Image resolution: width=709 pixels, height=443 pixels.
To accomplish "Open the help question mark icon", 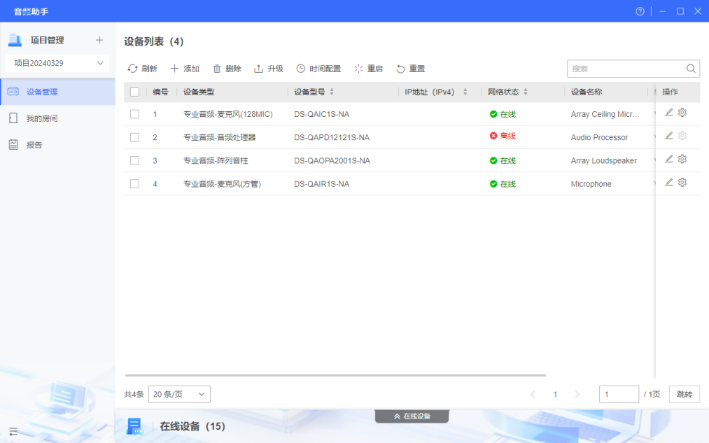I will pos(640,11).
